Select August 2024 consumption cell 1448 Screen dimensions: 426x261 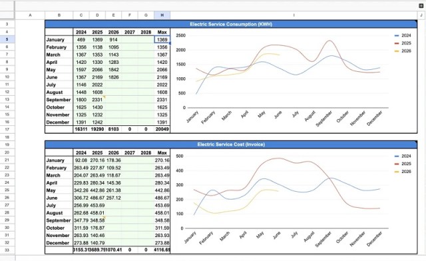tap(81, 92)
